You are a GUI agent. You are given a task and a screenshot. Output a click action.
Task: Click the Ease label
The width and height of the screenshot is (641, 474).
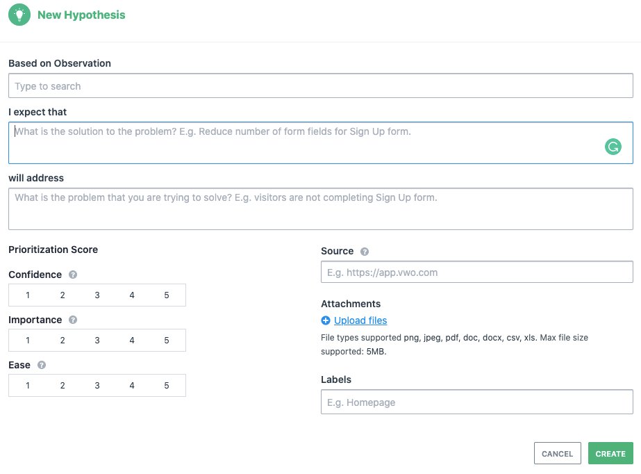[19, 365]
